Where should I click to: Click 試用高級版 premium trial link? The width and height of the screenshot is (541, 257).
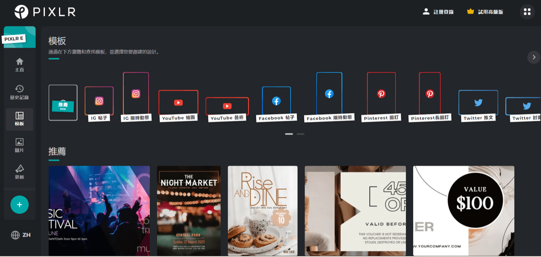click(x=490, y=12)
